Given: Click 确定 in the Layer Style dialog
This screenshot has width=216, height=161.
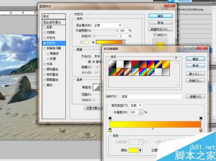Looking at the screenshot, I should click(x=161, y=16).
